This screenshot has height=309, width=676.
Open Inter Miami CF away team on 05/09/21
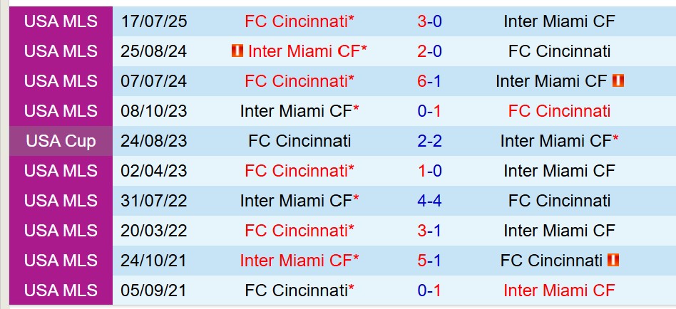559,290
